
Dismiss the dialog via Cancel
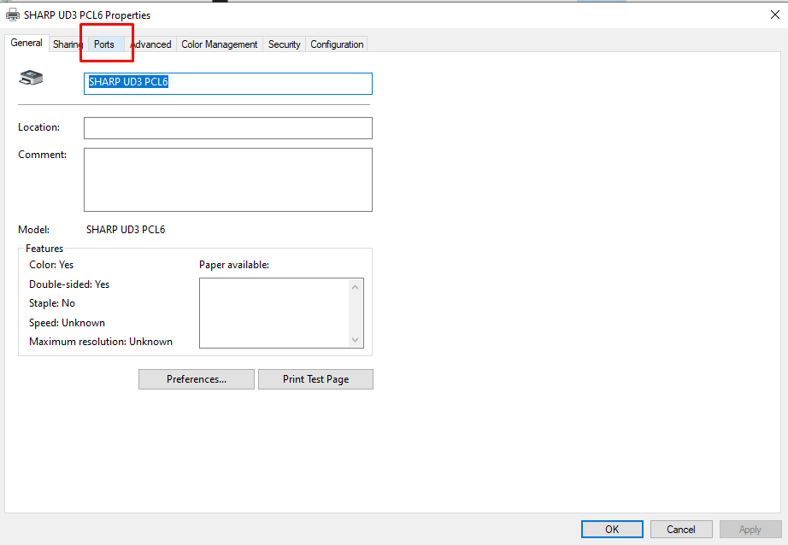(680, 529)
